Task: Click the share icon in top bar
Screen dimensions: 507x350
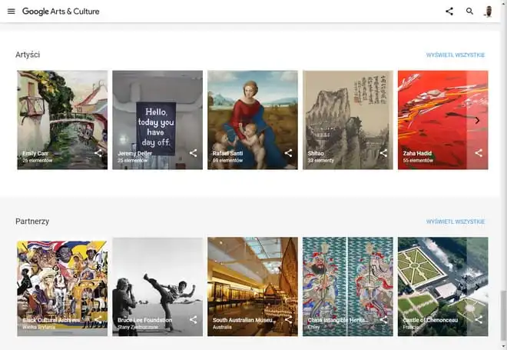Action: [x=449, y=12]
